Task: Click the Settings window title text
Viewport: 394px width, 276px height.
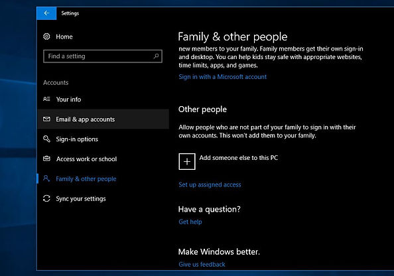Action: pos(70,13)
